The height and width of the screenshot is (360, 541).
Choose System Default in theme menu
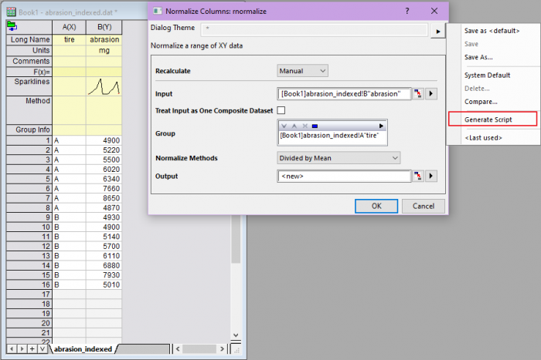pos(487,76)
